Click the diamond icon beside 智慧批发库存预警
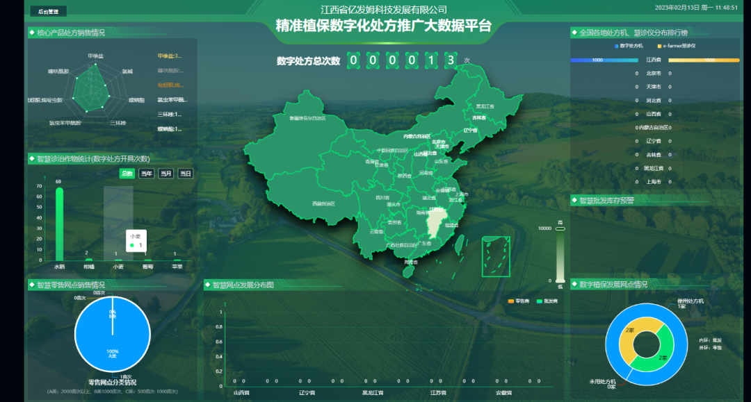Screen dimensions: 751x402 click(x=574, y=201)
